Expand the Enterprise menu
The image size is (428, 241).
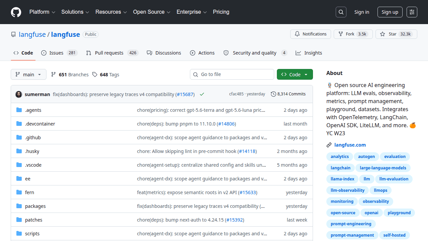tap(192, 12)
